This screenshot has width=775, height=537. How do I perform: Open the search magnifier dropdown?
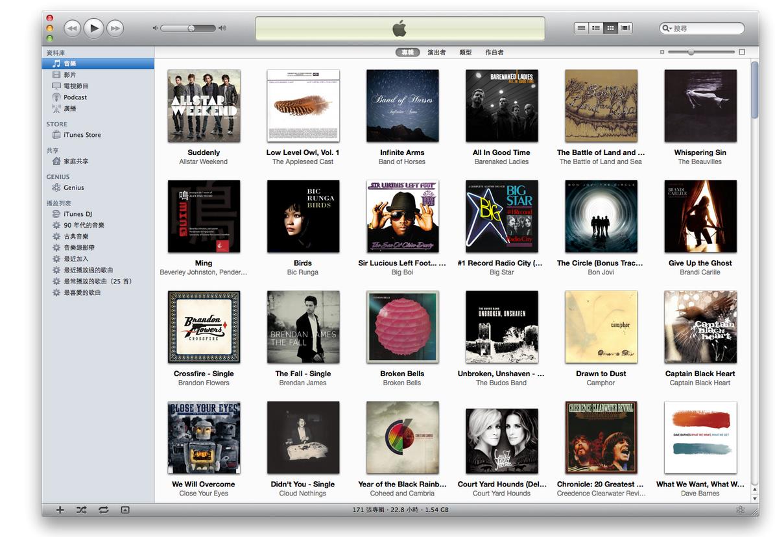coord(667,29)
